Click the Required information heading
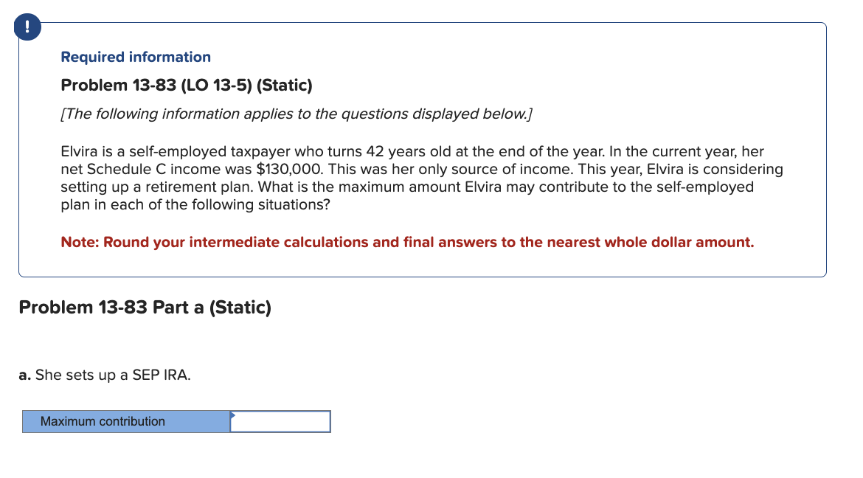The height and width of the screenshot is (478, 863). (135, 57)
